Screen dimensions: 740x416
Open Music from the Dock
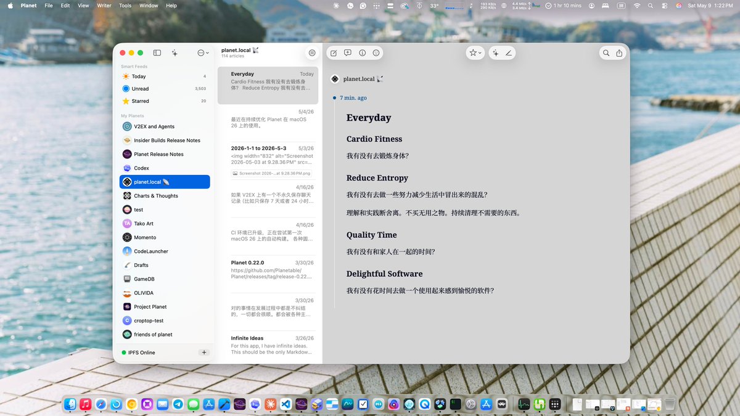click(x=86, y=404)
